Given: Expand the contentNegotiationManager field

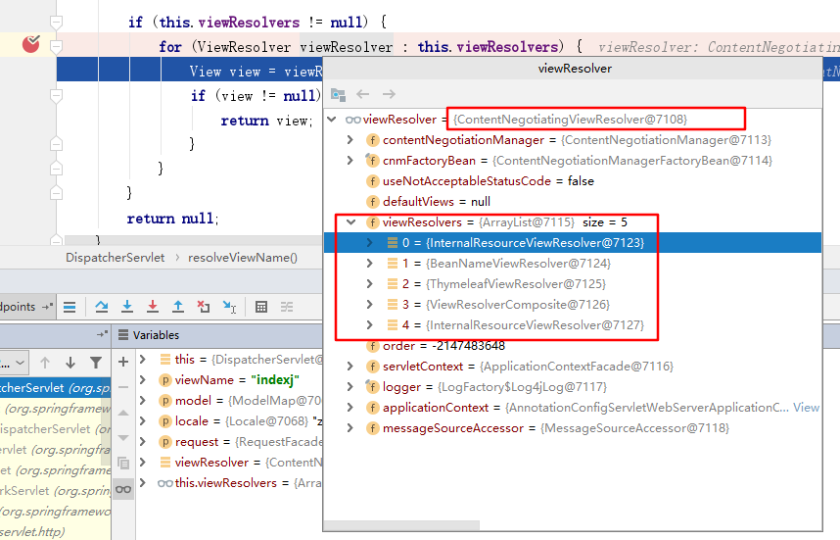Looking at the screenshot, I should tap(350, 140).
